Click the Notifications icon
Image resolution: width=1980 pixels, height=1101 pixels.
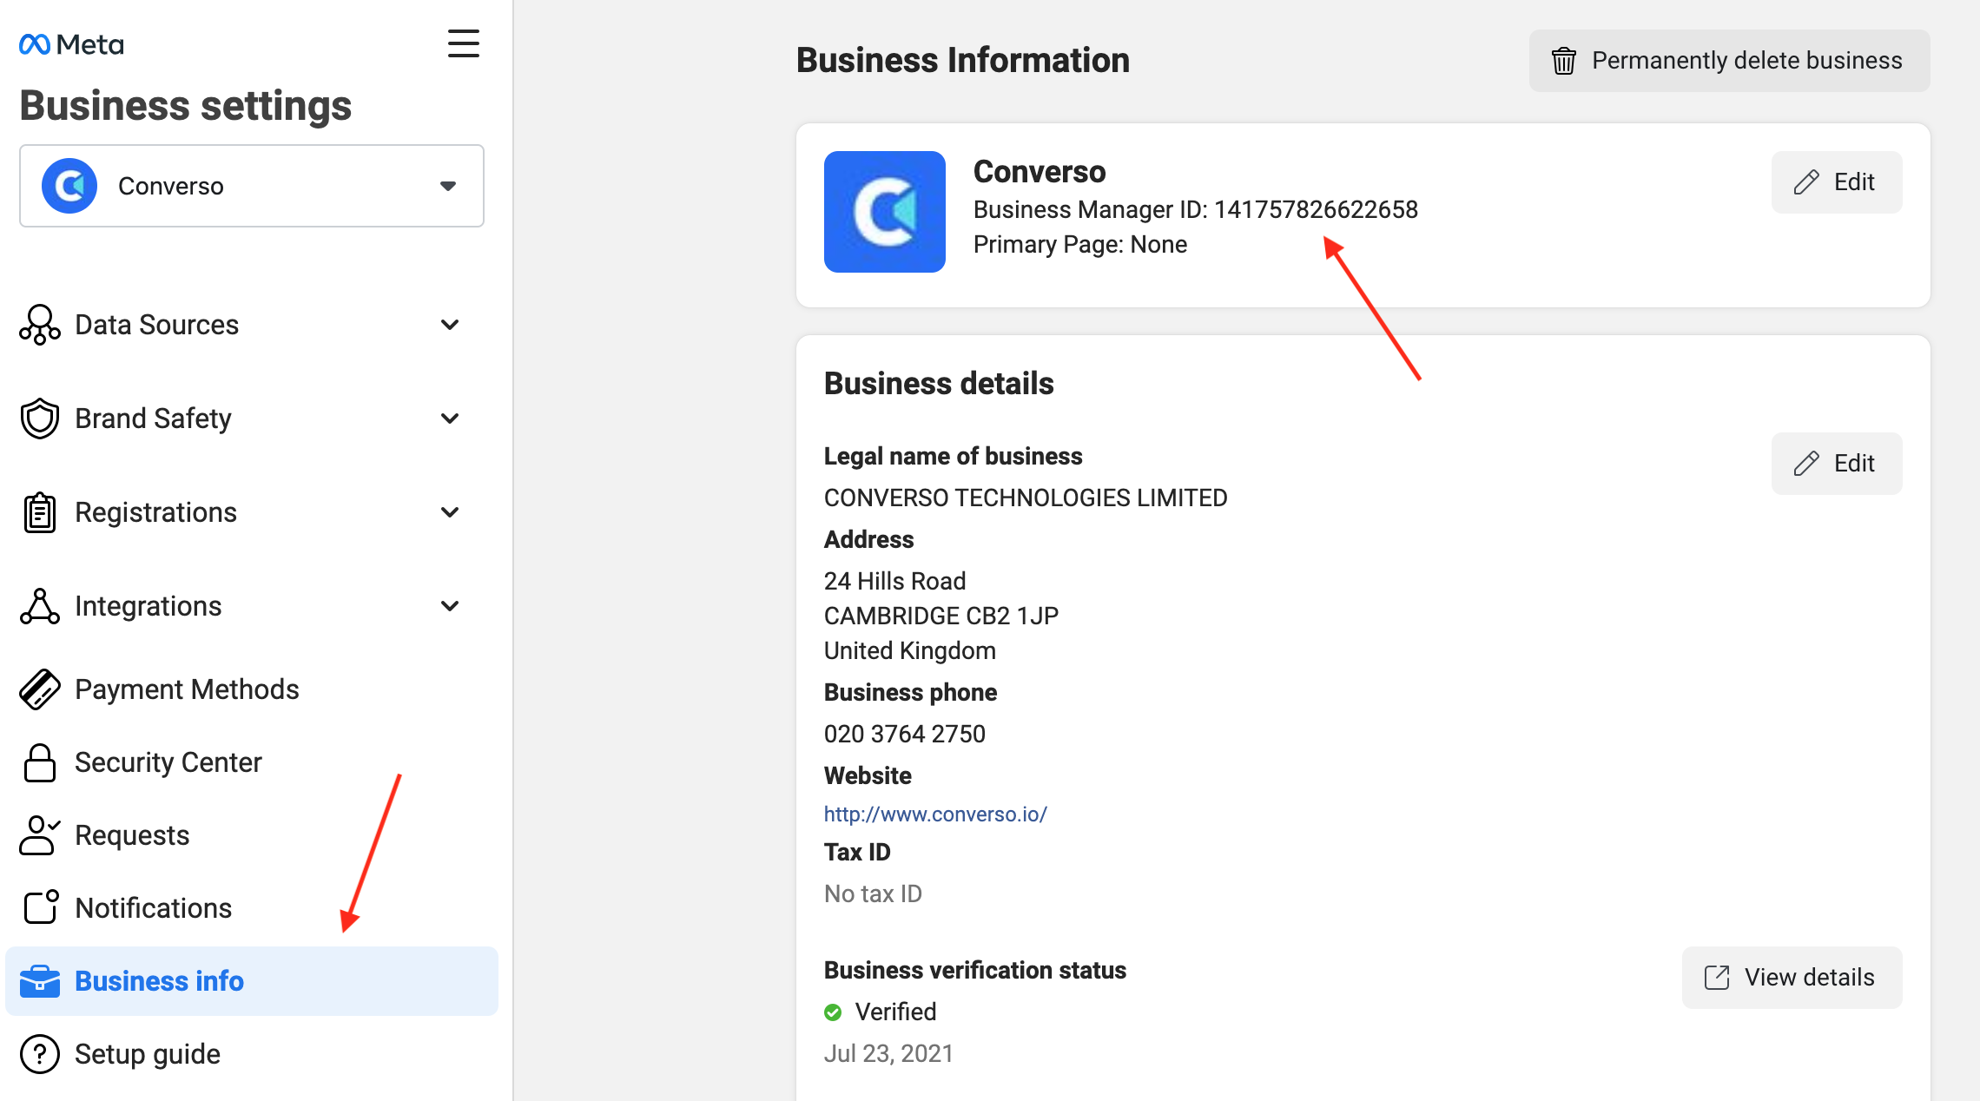41,907
